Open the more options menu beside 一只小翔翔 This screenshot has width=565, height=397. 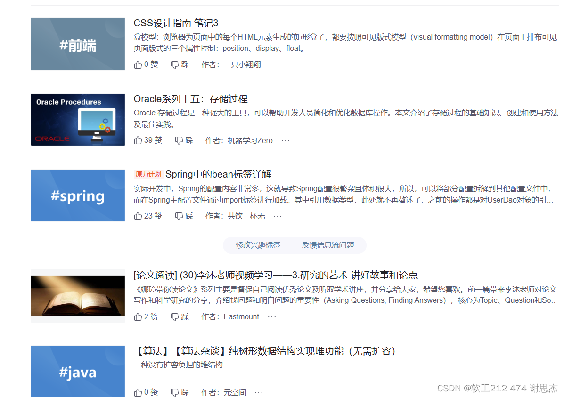(x=272, y=65)
